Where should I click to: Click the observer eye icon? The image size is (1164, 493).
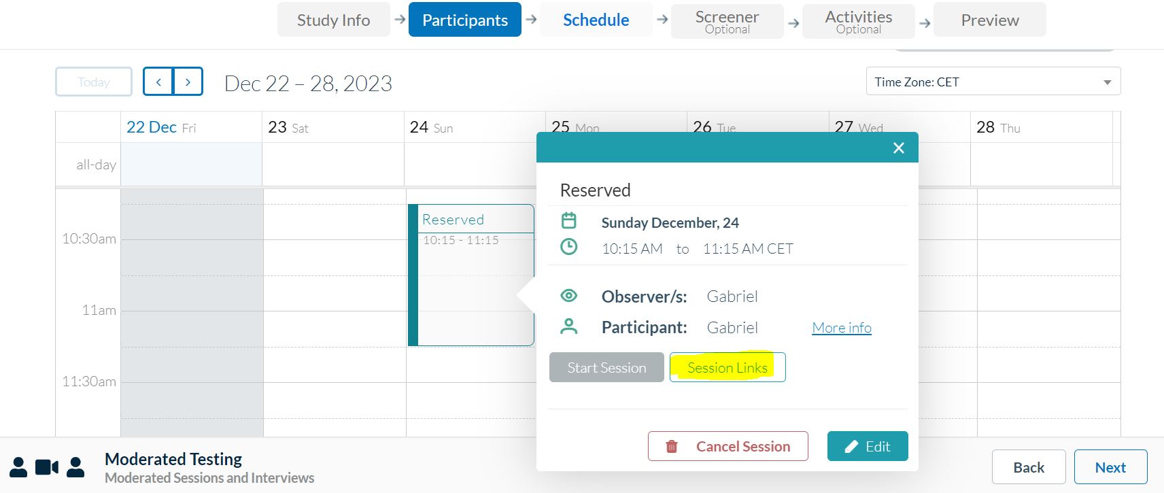[x=569, y=296]
